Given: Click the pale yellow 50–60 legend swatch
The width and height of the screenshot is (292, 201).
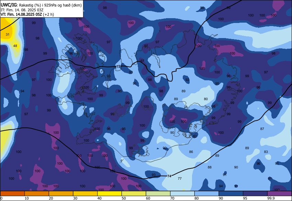Looking at the screenshot, I should pyautogui.click(x=134, y=193).
